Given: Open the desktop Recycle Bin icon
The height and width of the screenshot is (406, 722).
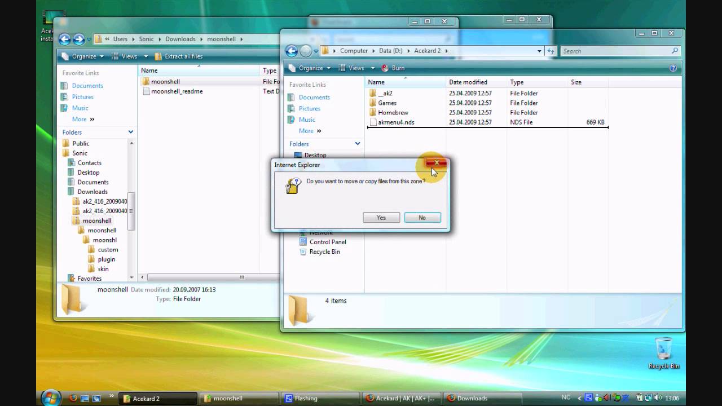Looking at the screenshot, I should point(664,353).
